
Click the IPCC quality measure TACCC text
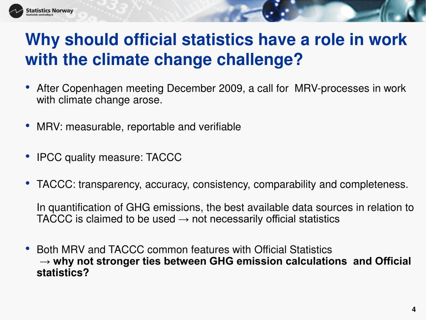coord(109,157)
